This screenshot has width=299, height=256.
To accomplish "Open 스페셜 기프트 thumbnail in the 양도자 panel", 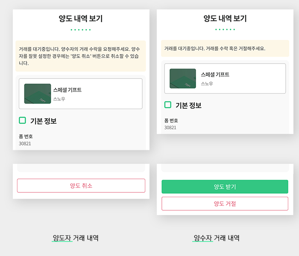I will click(x=38, y=94).
